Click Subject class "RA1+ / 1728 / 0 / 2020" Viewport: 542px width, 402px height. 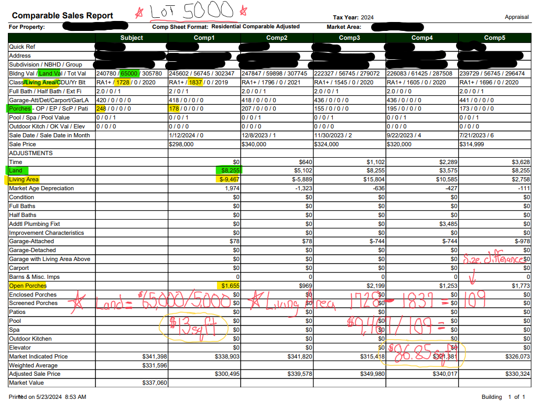click(126, 83)
